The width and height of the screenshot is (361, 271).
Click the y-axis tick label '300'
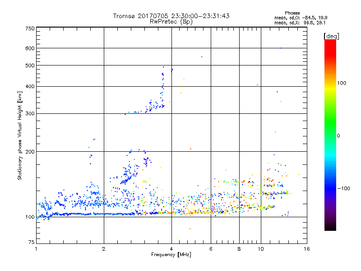30,114
